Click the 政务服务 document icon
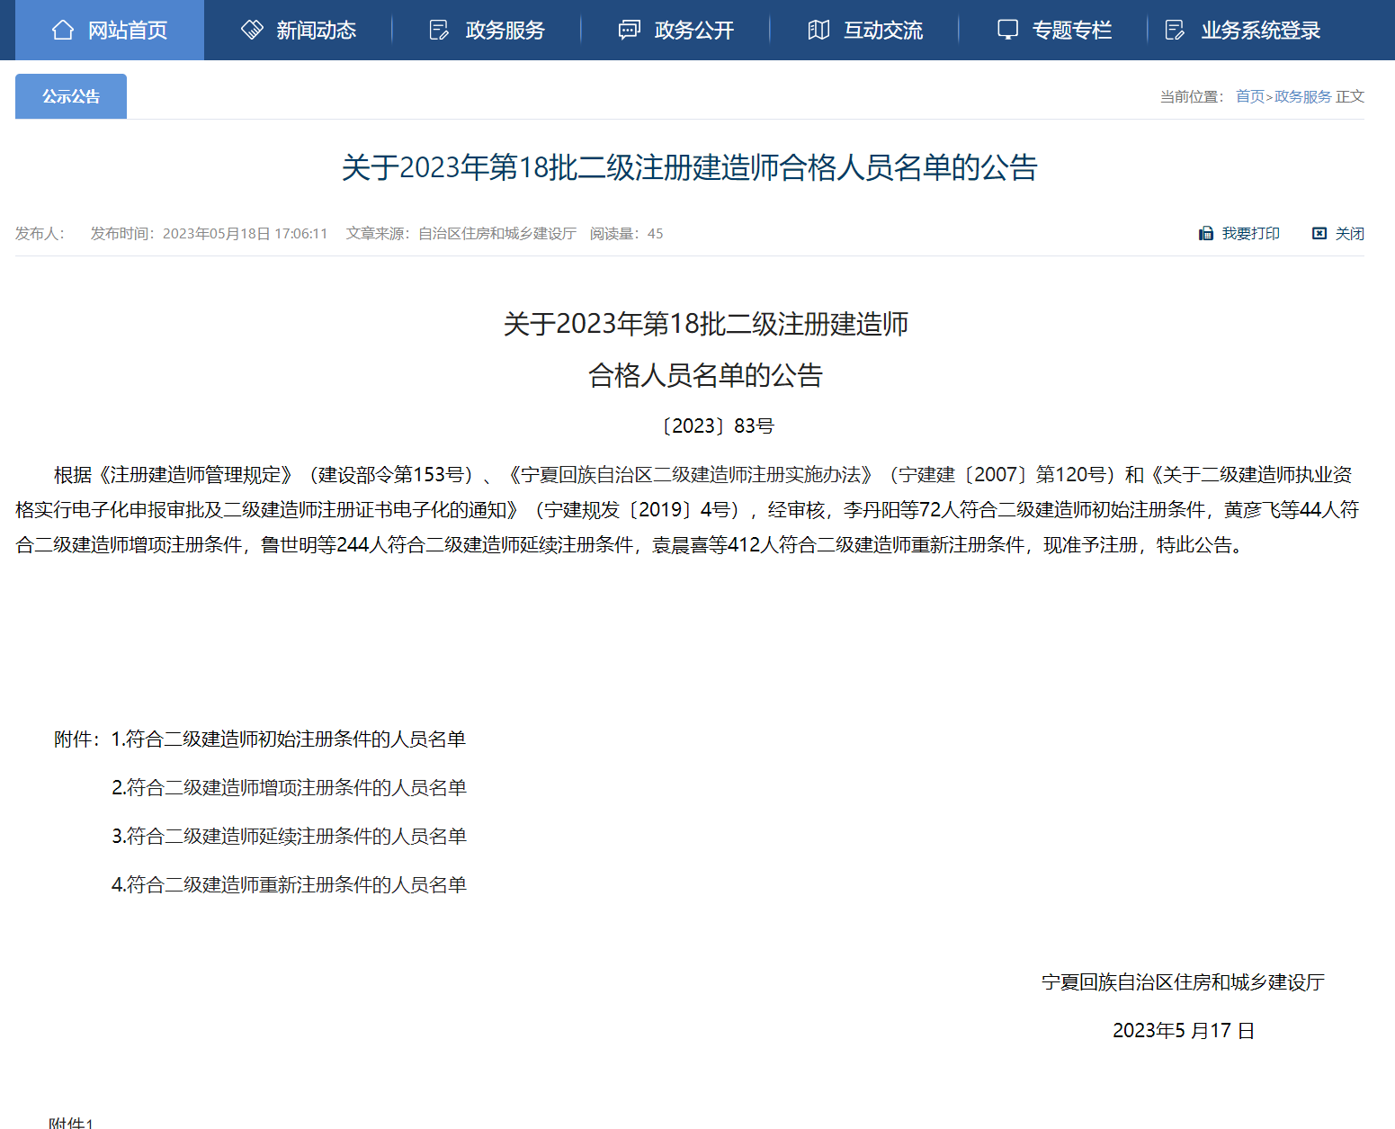Screen dimensions: 1395x1129 [439, 30]
